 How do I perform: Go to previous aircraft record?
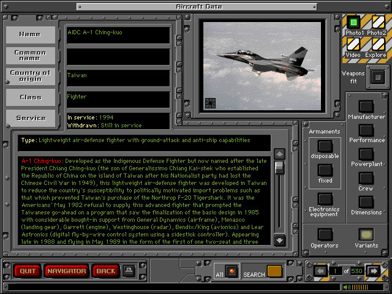point(320,271)
